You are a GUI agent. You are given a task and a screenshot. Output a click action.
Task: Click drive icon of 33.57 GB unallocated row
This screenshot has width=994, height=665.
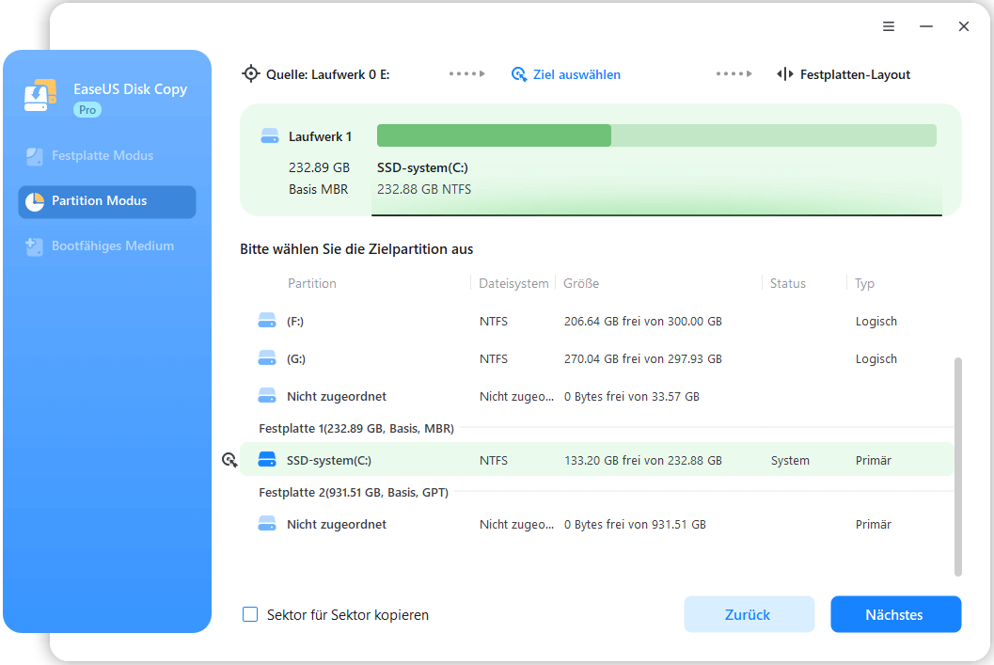point(267,396)
